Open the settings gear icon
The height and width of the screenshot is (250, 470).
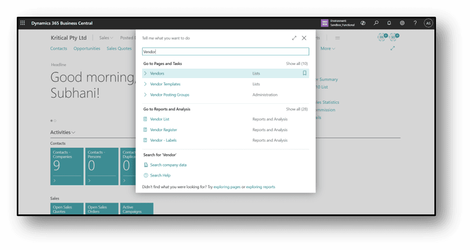(x=402, y=23)
